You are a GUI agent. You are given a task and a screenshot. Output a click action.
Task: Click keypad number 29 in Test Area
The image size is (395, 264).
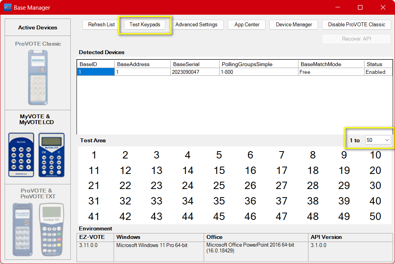tap(344, 186)
